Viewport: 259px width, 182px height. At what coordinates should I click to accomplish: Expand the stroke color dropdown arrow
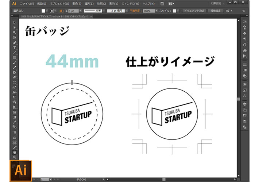click(x=55, y=11)
